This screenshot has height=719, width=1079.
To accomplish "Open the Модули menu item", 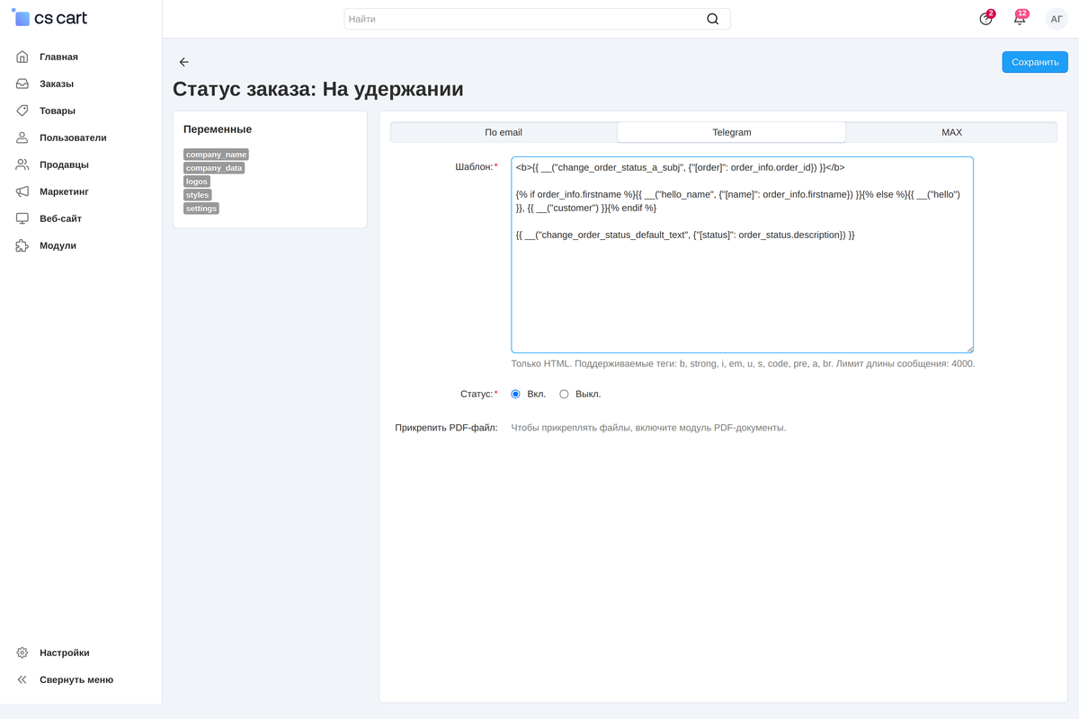I will (x=58, y=245).
